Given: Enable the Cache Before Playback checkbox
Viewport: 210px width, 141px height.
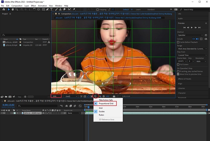Looking at the screenshot, I should pos(178,42).
